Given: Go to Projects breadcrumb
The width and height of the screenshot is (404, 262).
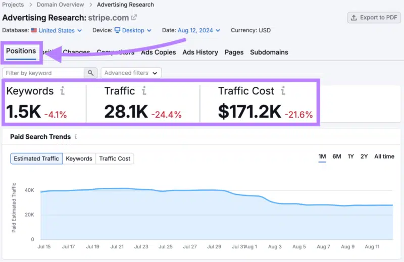Looking at the screenshot, I should (x=13, y=5).
